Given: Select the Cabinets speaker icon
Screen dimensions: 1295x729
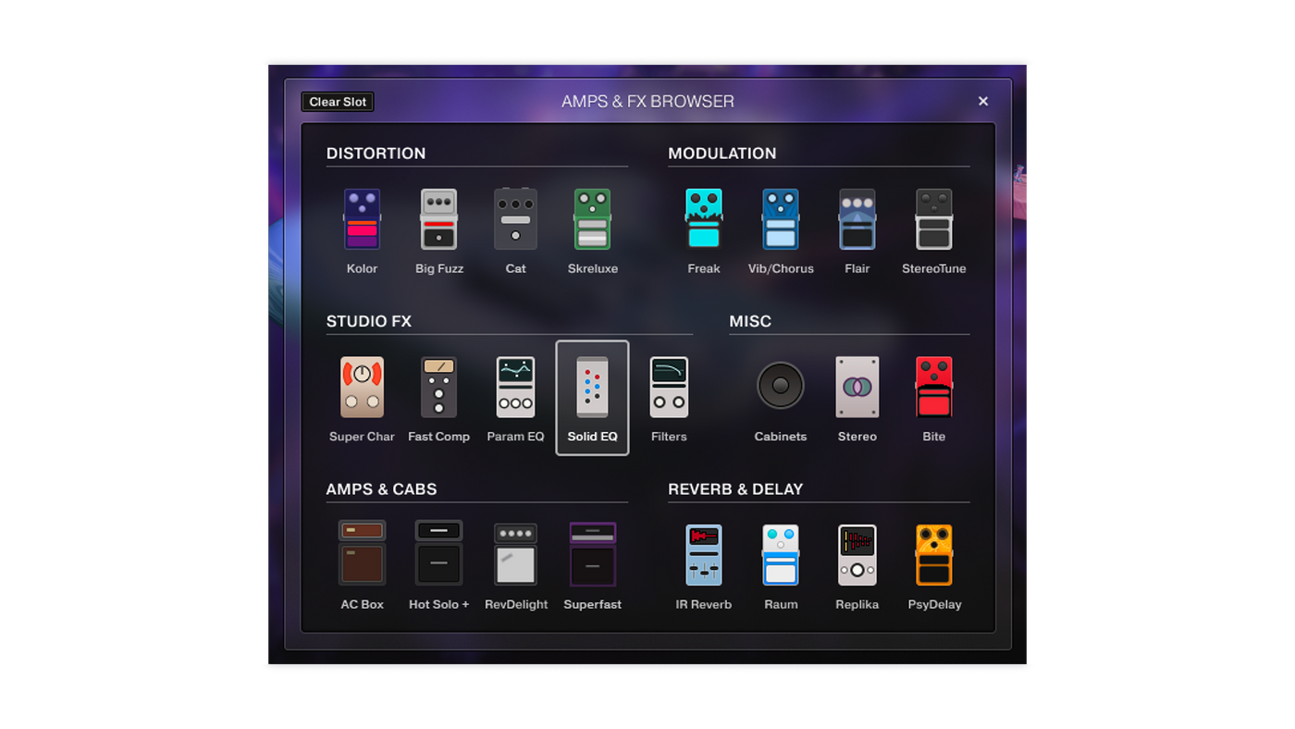Looking at the screenshot, I should click(781, 386).
